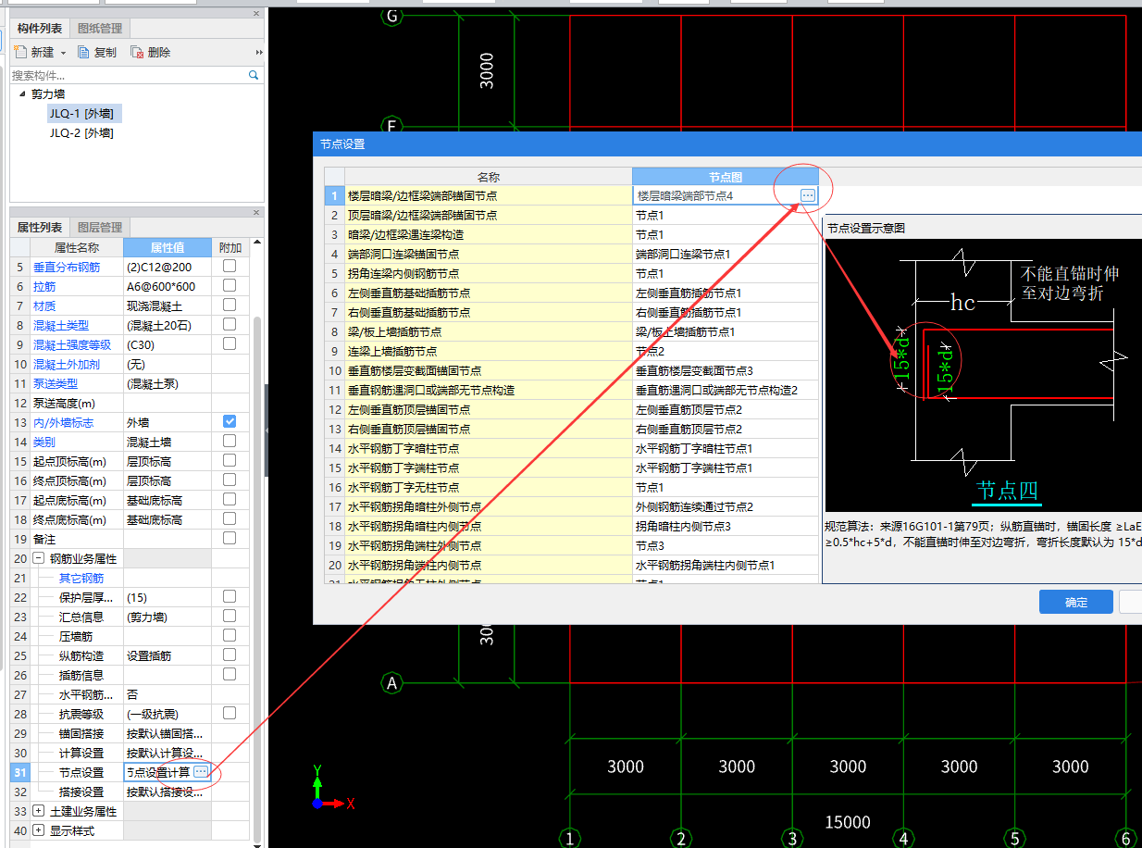This screenshot has height=848, width=1142.
Task: Select row 拐角连梁内侧钢筋节点
Action: coord(489,273)
